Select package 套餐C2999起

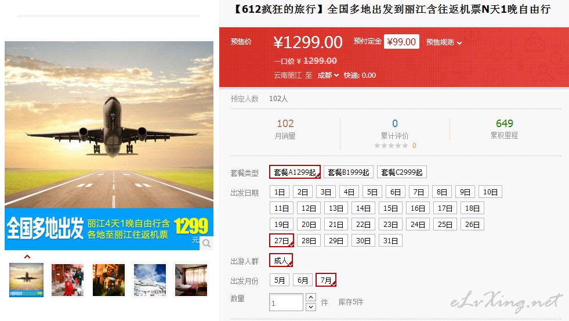click(x=402, y=172)
